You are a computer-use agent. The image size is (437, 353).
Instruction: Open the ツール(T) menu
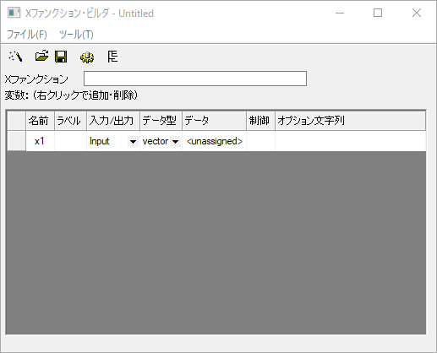click(76, 35)
